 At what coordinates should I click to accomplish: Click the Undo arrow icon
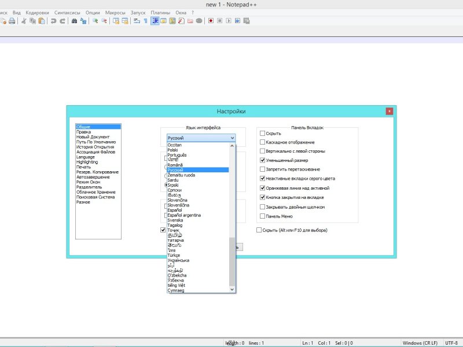[53, 21]
